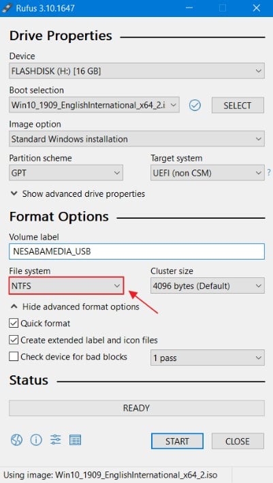This screenshot has width=273, height=483.
Task: Click the READY status progress bar
Action: point(137,408)
